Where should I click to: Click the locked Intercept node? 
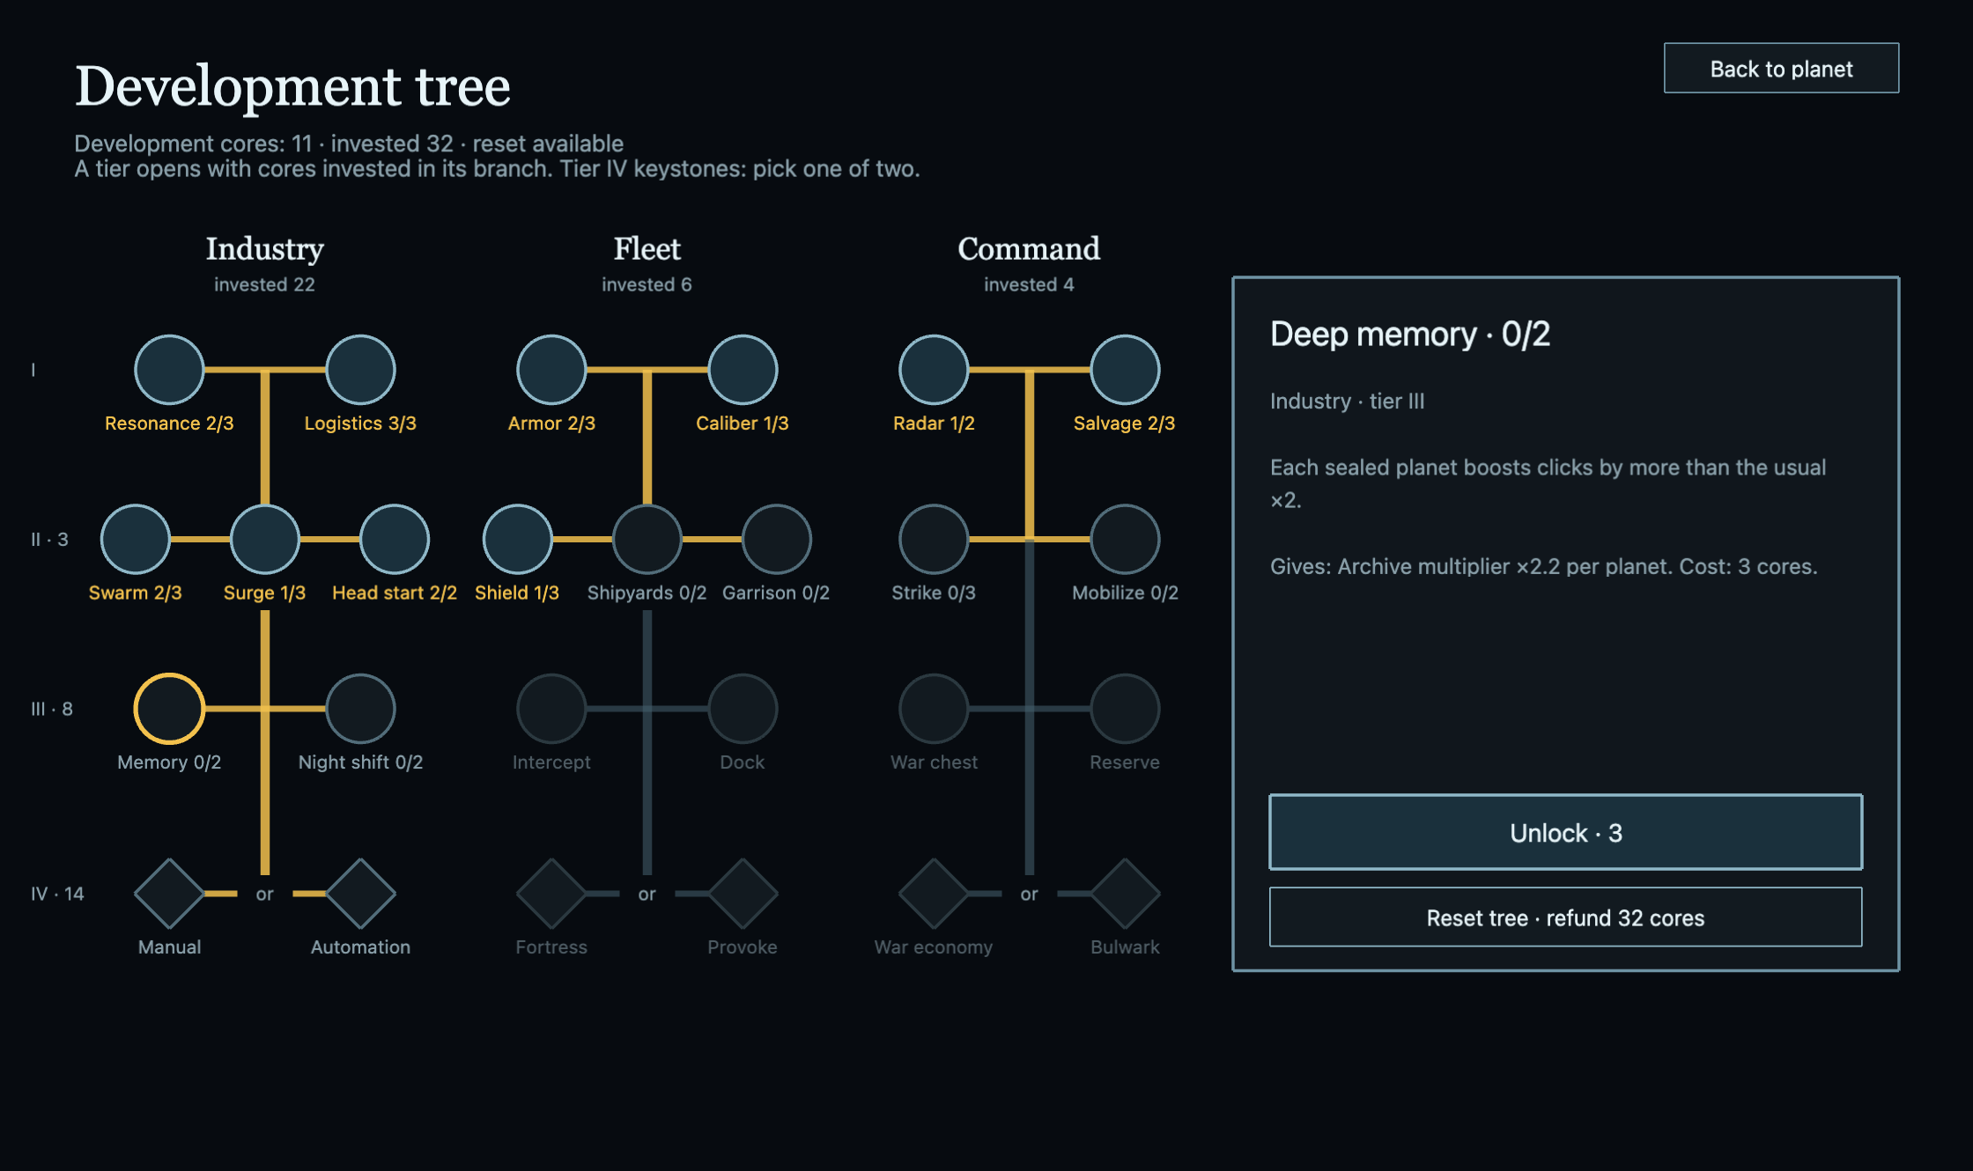click(551, 709)
